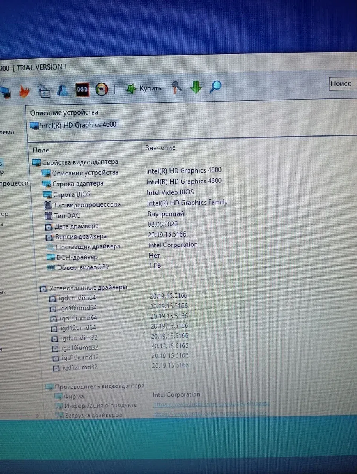Screen dimensions: 357x474
Task: Open the flame stability test tool
Action: coord(24,92)
